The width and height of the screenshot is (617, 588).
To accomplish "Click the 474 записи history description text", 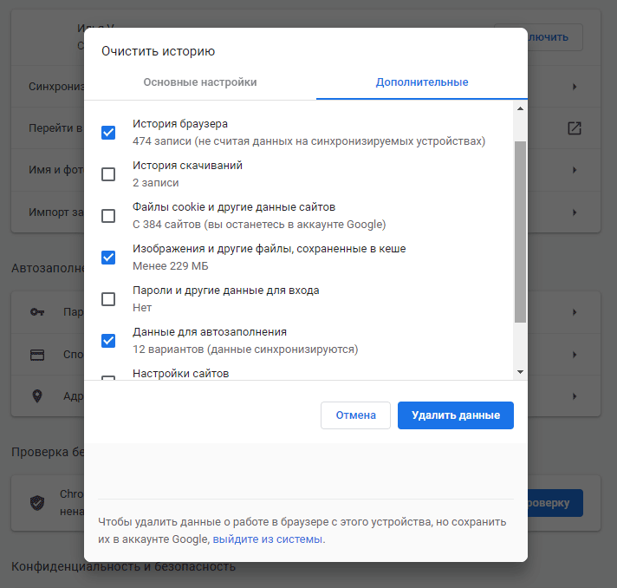I will click(308, 141).
